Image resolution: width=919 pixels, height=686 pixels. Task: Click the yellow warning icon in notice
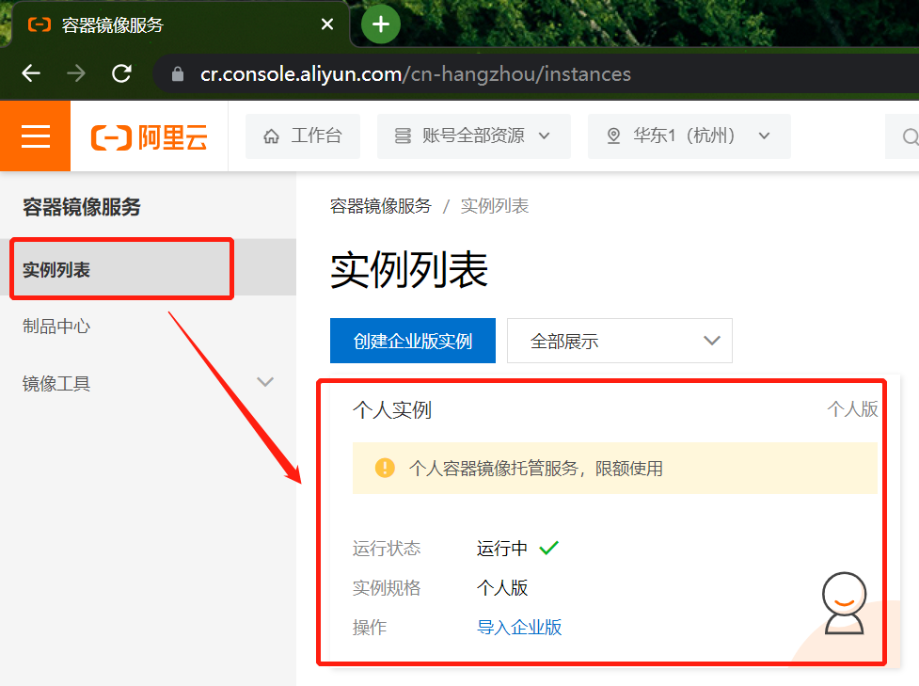coord(385,468)
